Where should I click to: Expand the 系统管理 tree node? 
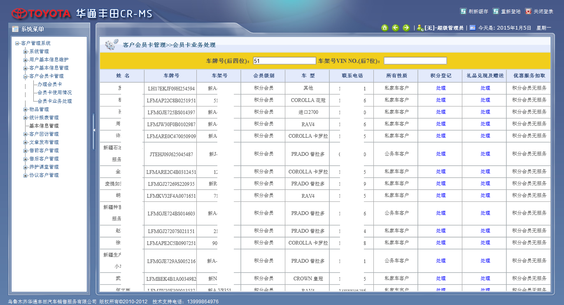click(x=26, y=52)
